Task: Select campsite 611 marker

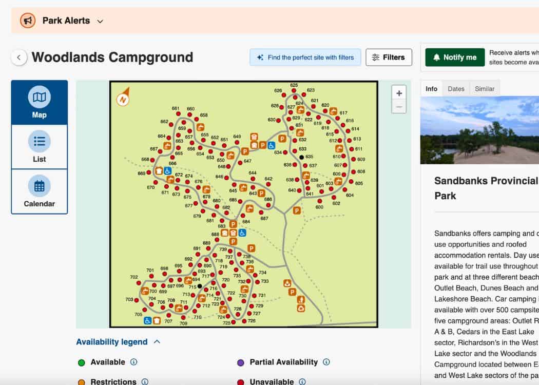Action: (x=352, y=149)
